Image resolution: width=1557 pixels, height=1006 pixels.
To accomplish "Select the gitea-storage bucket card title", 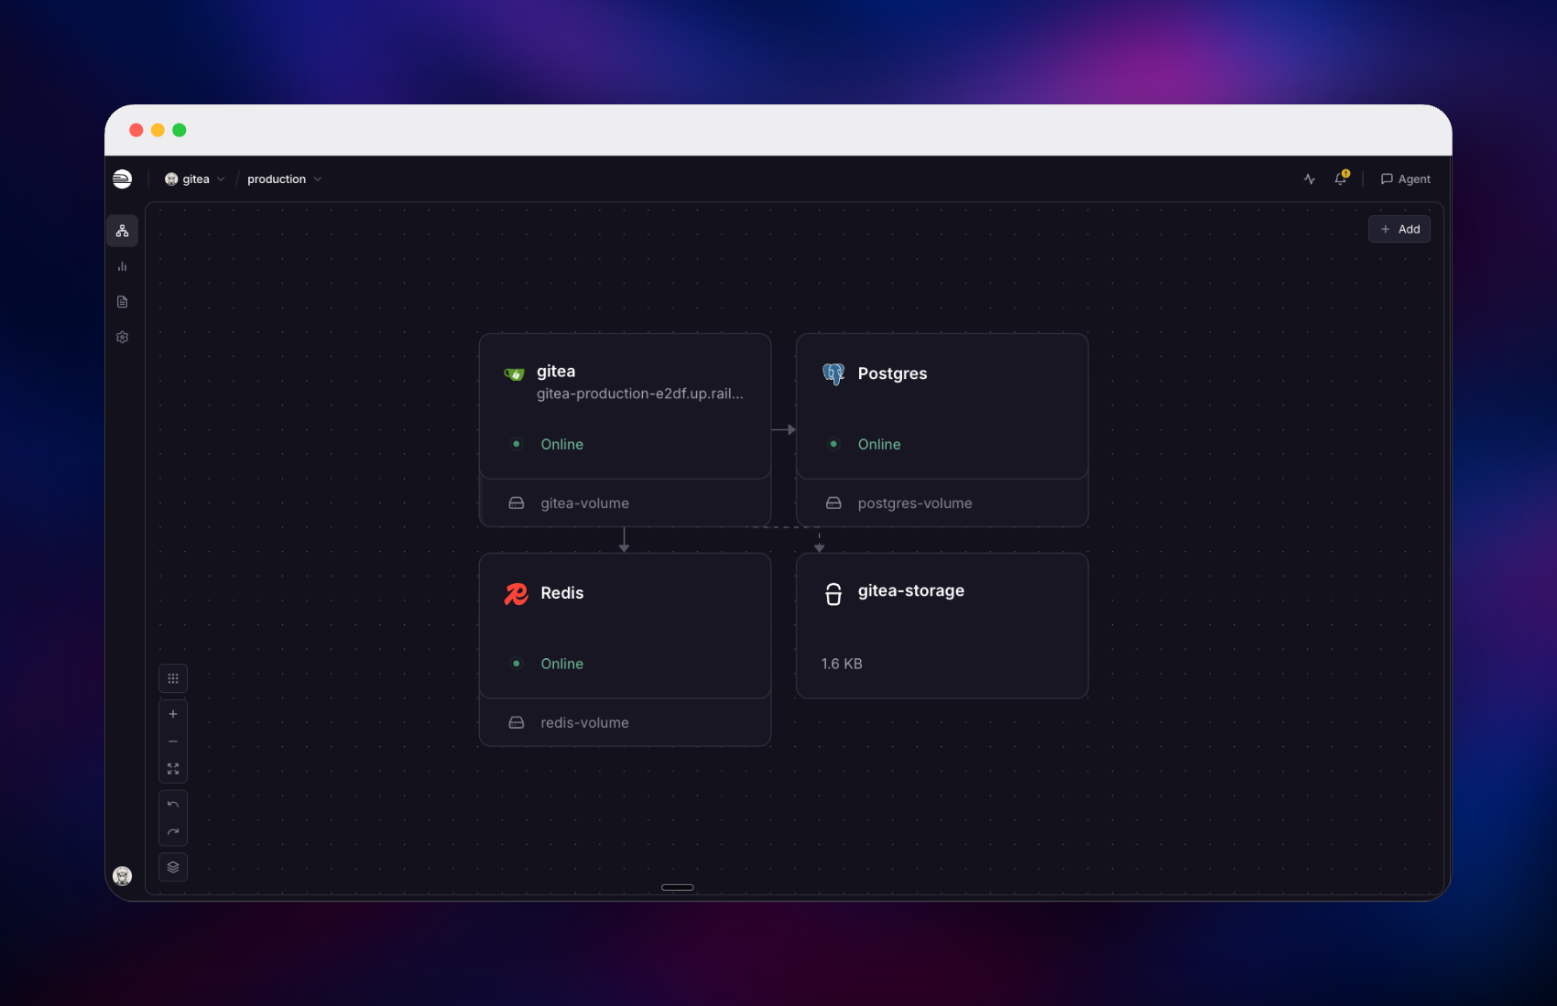I will point(911,591).
